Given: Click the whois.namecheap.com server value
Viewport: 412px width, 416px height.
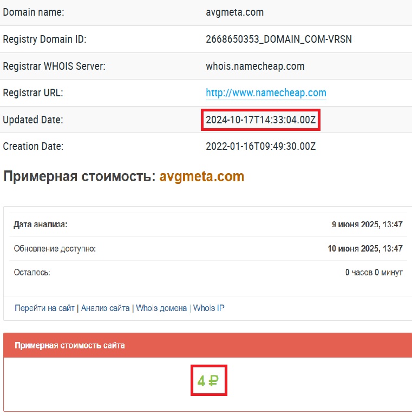Looking at the screenshot, I should [x=255, y=66].
